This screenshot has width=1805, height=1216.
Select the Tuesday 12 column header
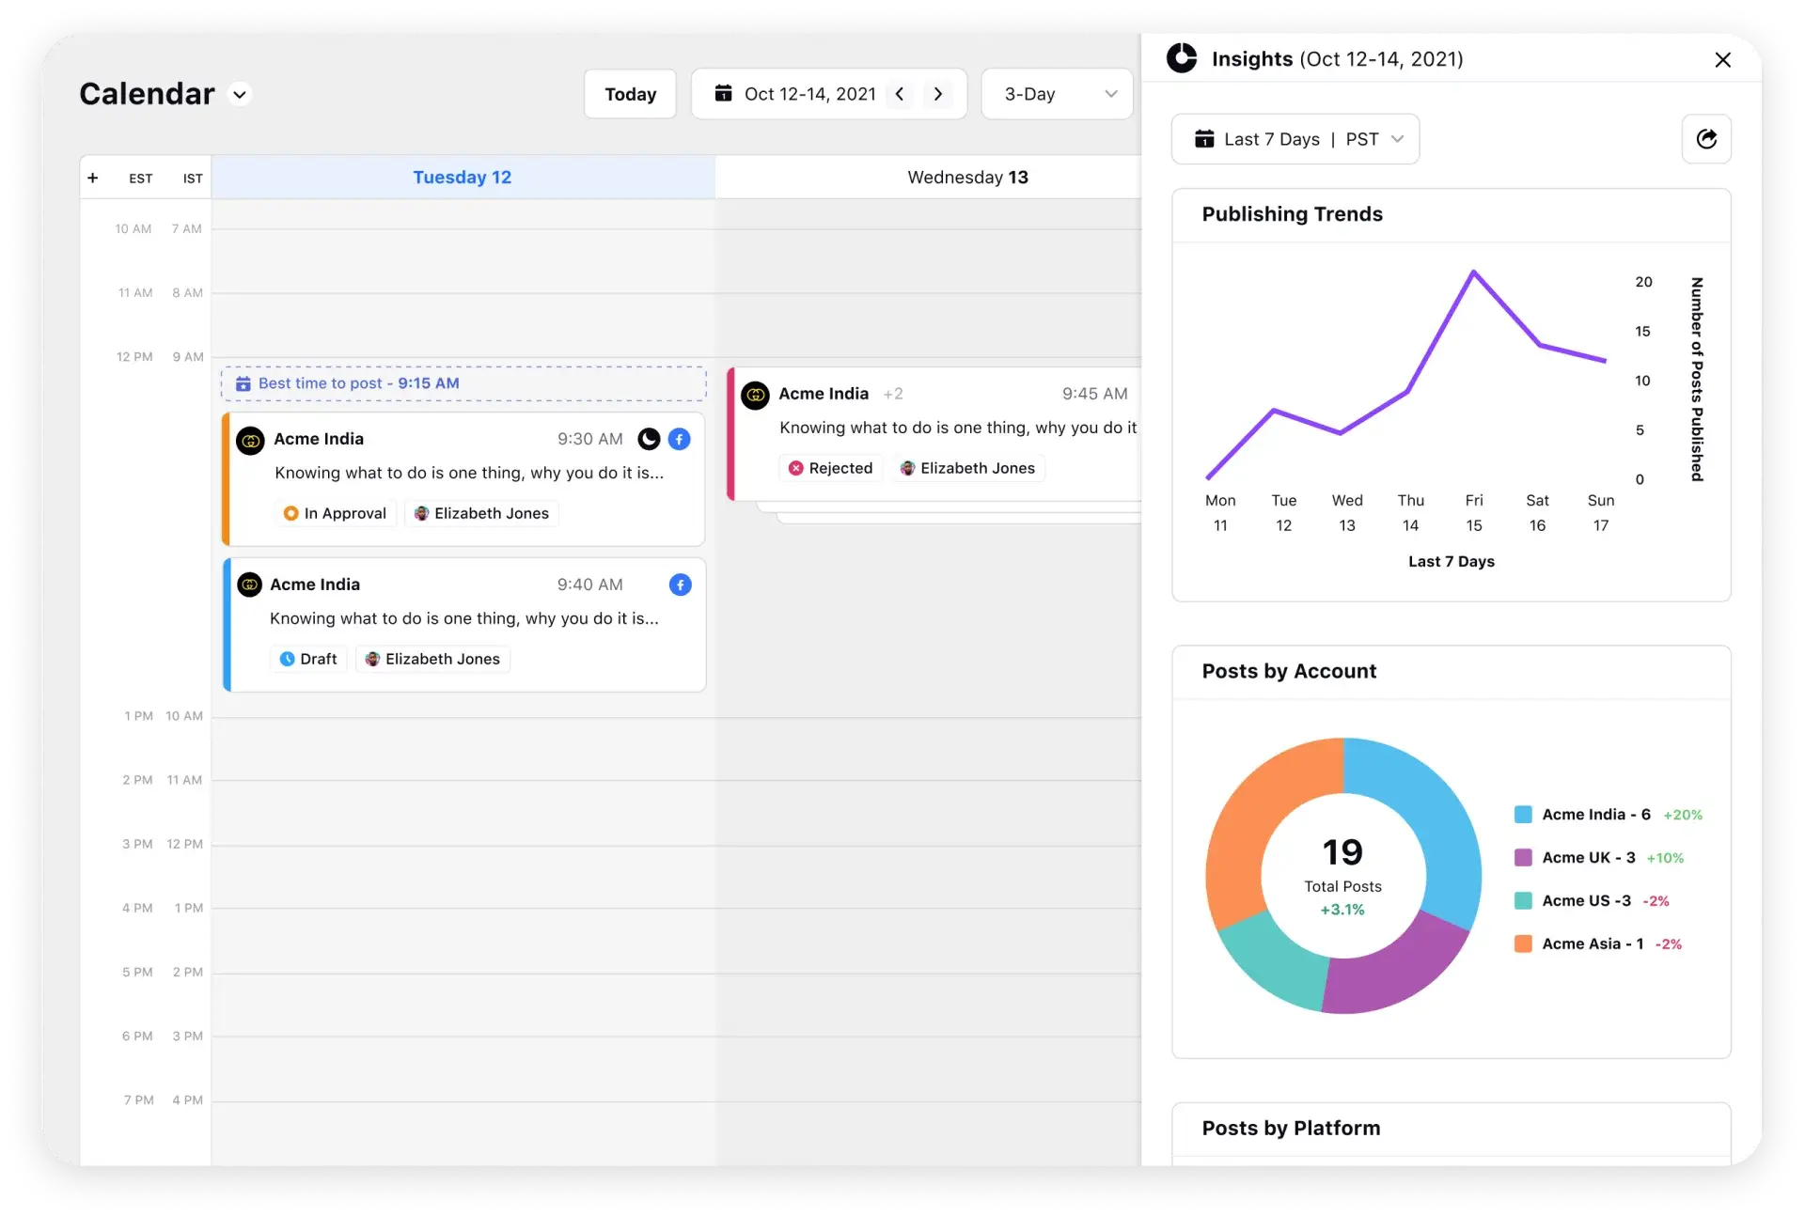(463, 178)
